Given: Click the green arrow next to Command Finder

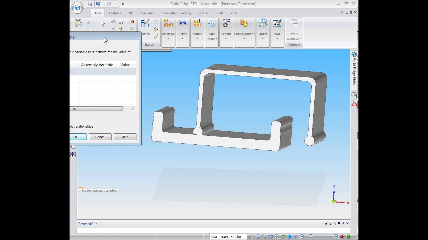Looking at the screenshot, I should point(250,237).
